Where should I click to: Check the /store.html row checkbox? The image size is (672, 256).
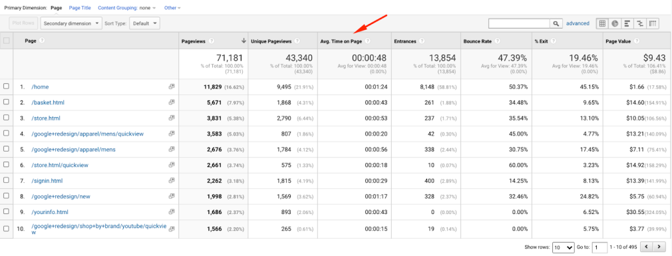(x=6, y=118)
